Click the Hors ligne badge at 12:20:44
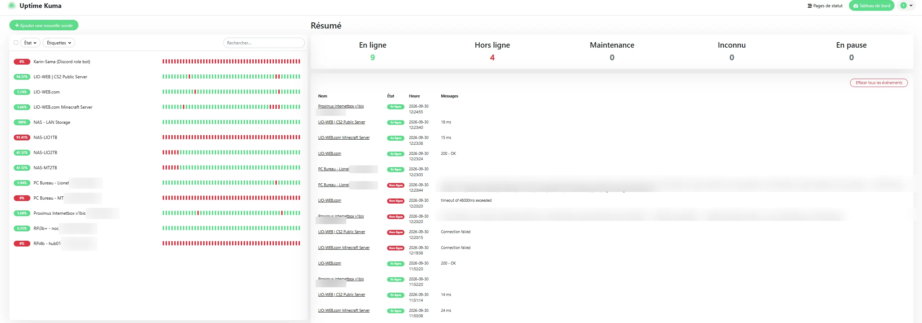 click(396, 185)
